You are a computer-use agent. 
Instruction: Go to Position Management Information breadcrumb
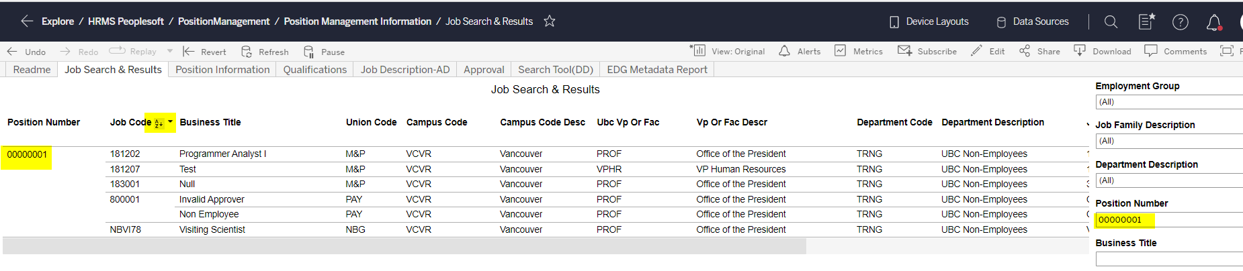357,21
